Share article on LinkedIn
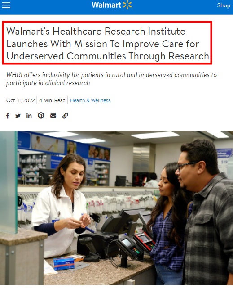This screenshot has height=289, width=233. point(29,116)
